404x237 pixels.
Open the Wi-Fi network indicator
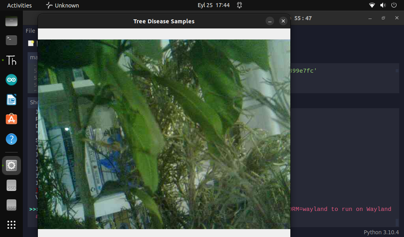(x=372, y=6)
